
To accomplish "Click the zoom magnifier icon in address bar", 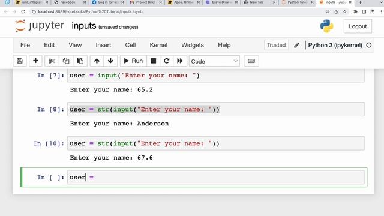I will 327,11.
